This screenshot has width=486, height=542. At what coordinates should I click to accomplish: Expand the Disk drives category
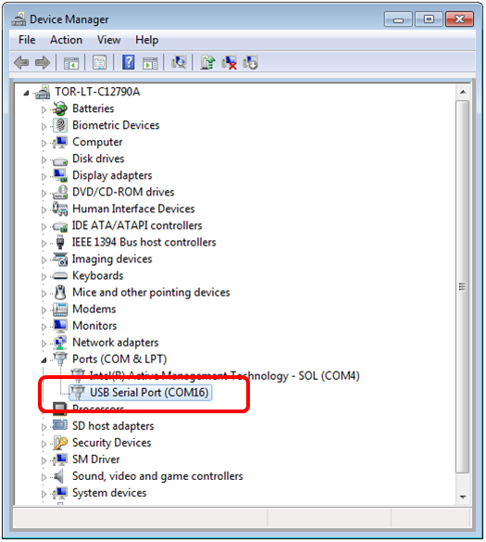[44, 159]
